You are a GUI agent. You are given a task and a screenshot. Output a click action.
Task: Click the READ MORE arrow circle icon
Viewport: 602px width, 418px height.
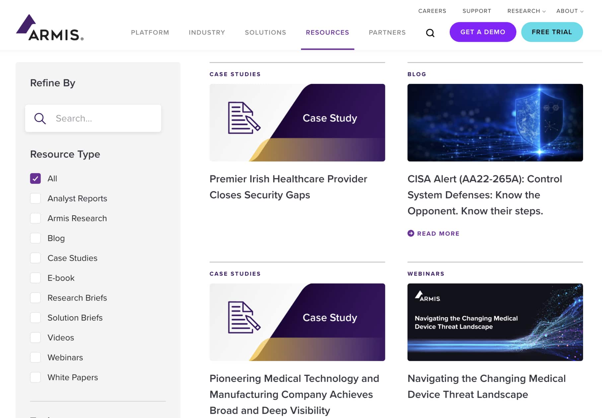[x=411, y=233]
